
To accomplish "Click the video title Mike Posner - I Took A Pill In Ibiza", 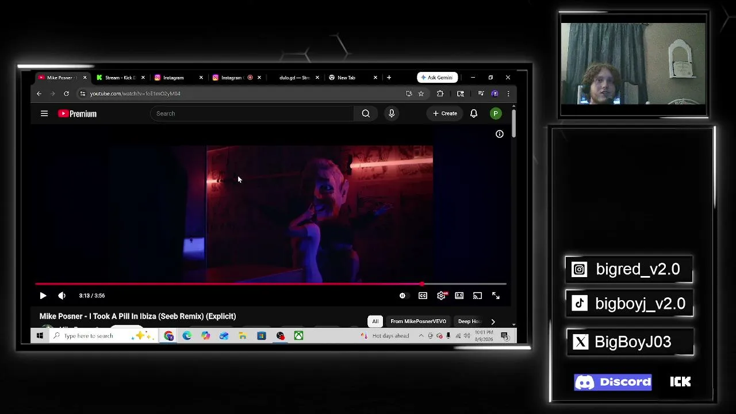I will 138,316.
